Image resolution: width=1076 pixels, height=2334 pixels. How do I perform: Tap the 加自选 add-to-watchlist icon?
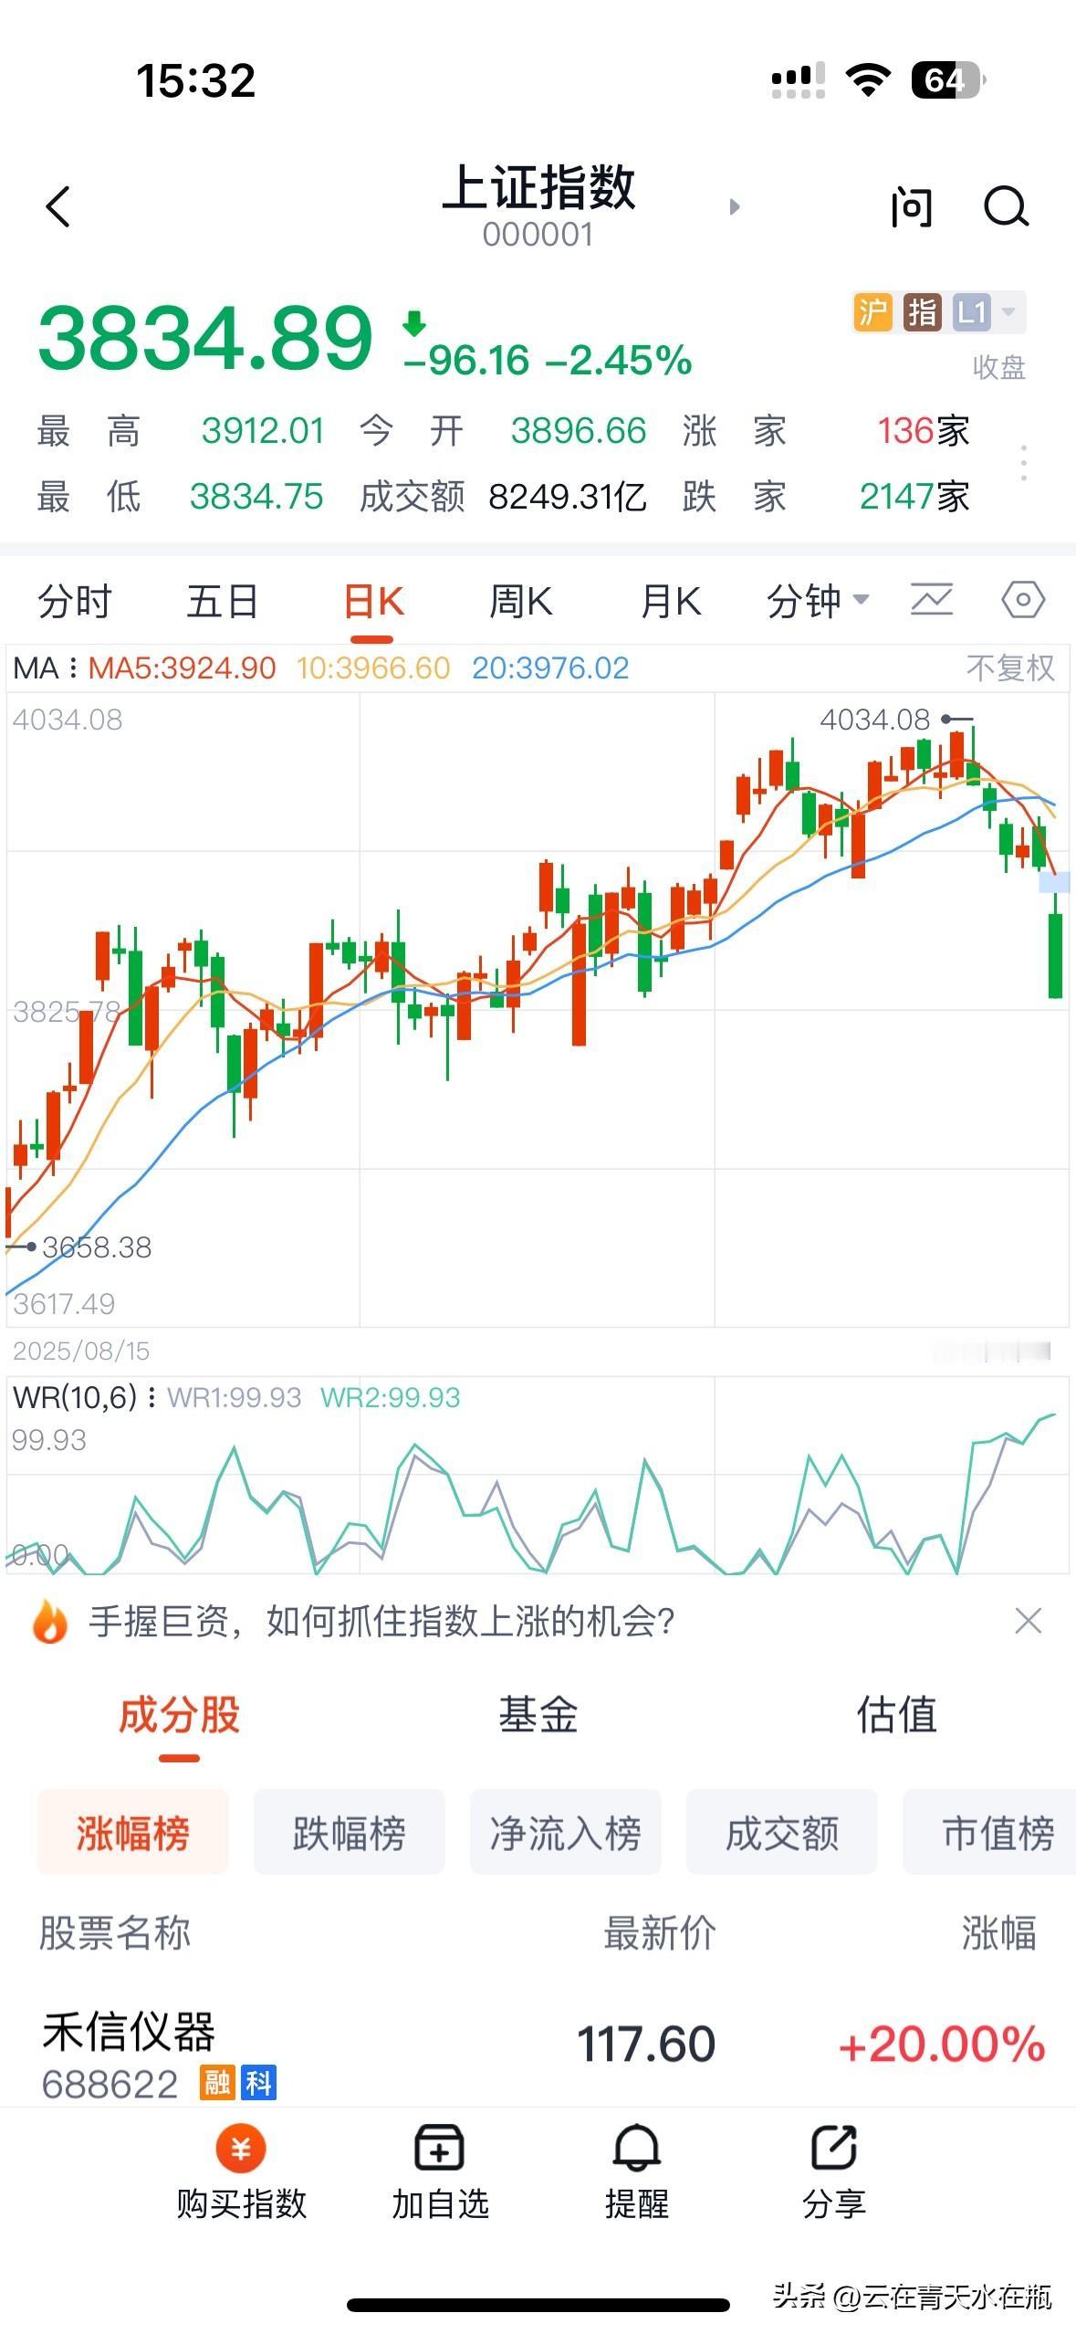click(x=440, y=2147)
